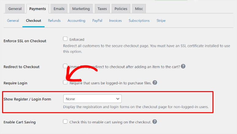Open the PayPal settings link

click(x=97, y=21)
